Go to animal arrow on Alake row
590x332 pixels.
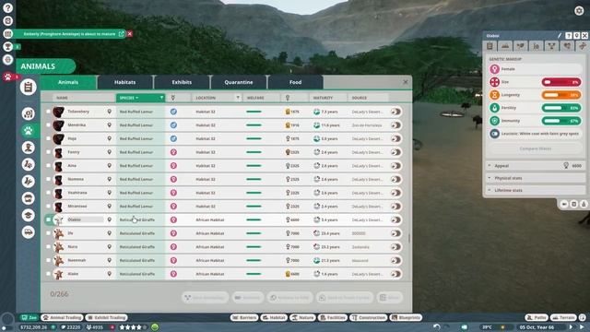coord(395,274)
